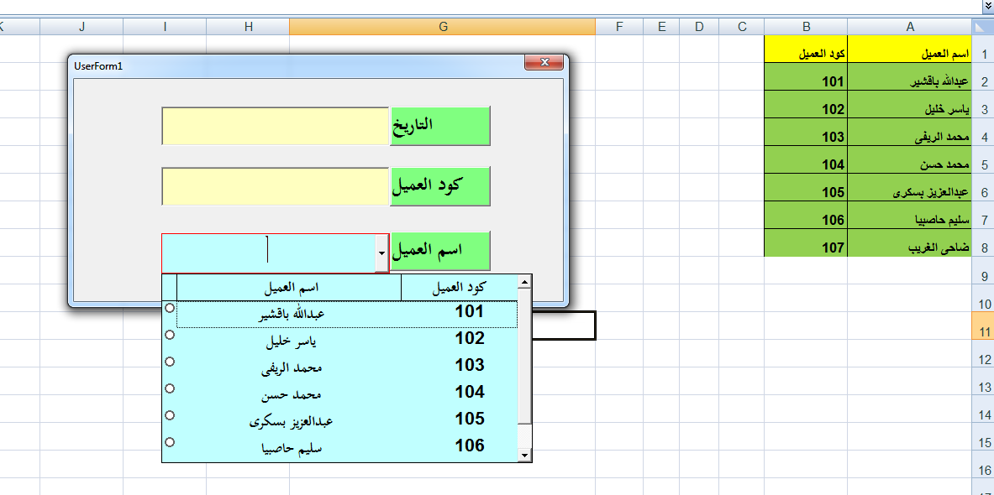Click the UserForm1 title bar text
Viewport: 994px width, 495px height.
pyautogui.click(x=98, y=65)
